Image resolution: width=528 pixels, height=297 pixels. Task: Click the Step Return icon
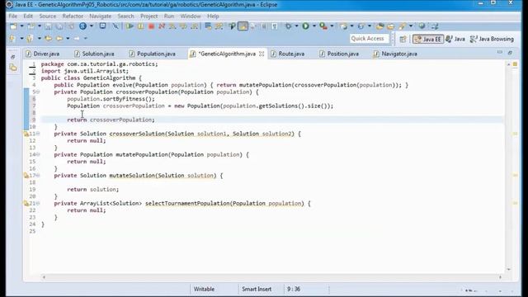click(195, 26)
